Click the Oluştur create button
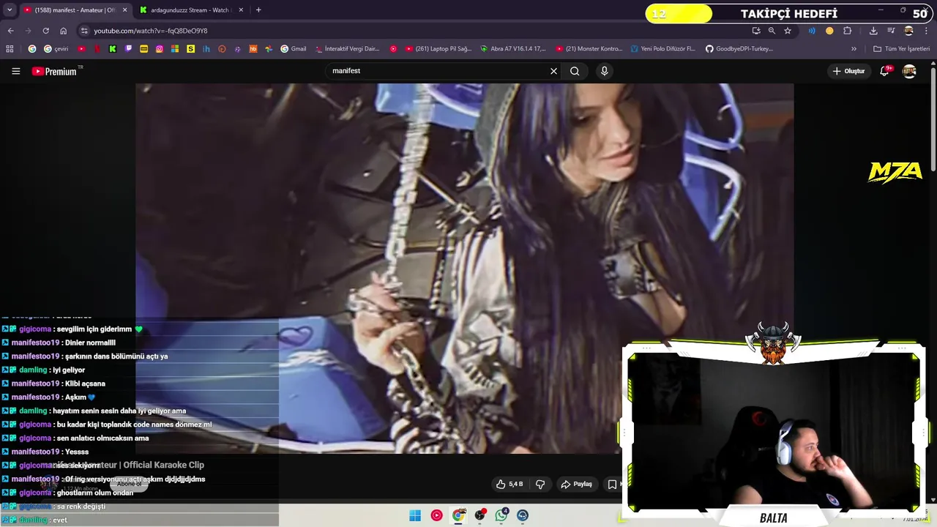The height and width of the screenshot is (527, 937). (849, 71)
